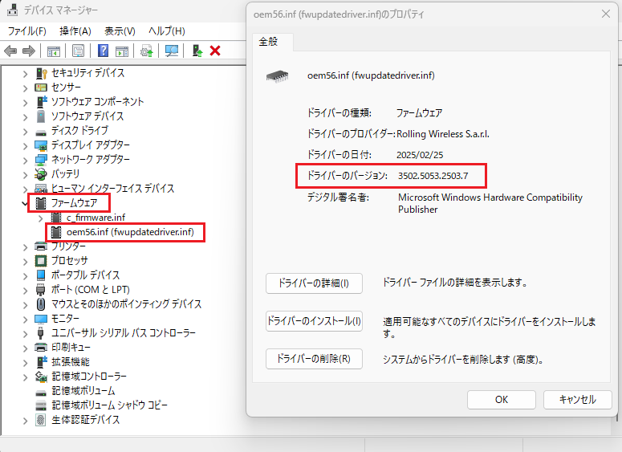Select oem56.inf (fwupdatedriver.inf) tree item

click(130, 232)
